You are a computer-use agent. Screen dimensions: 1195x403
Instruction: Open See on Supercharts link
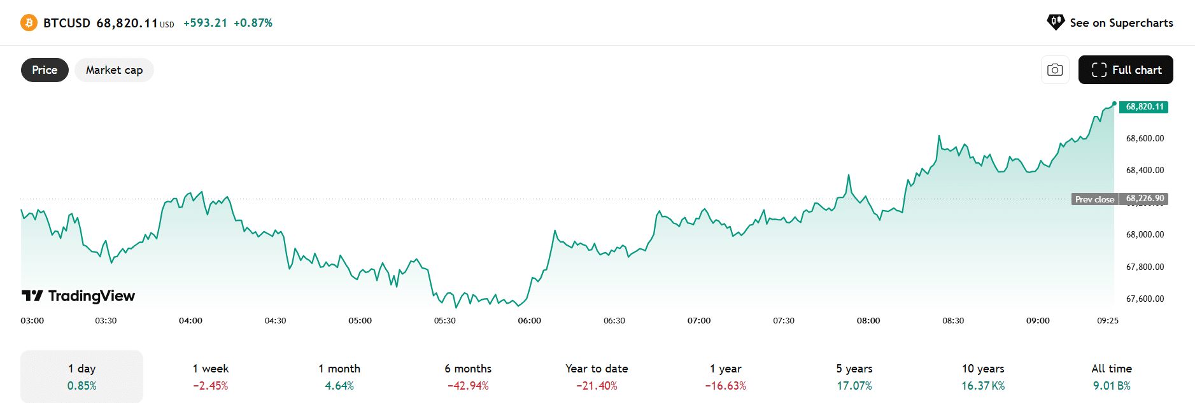pos(1121,23)
